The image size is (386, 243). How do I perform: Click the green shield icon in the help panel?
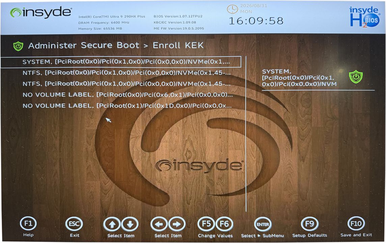point(356,77)
